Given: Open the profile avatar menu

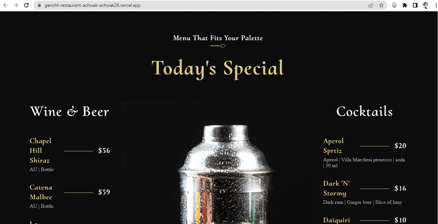Looking at the screenshot, I should point(426,5).
